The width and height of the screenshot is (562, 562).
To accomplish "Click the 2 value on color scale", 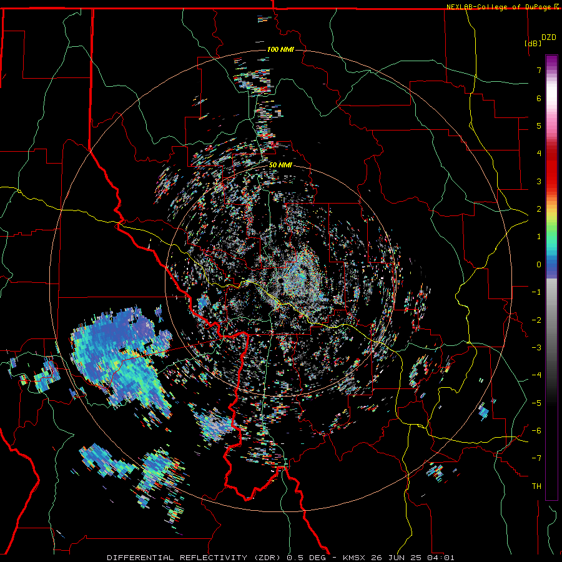I will point(539,209).
